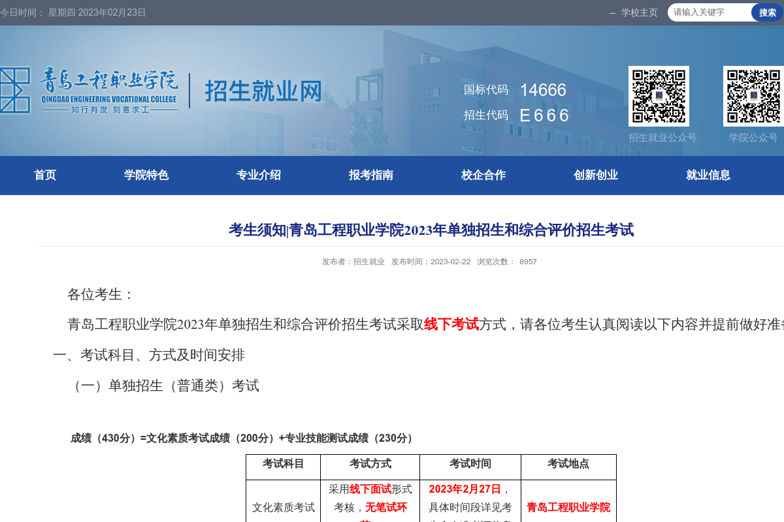Click the 搜索 search button
The image size is (784, 522).
coord(767,12)
